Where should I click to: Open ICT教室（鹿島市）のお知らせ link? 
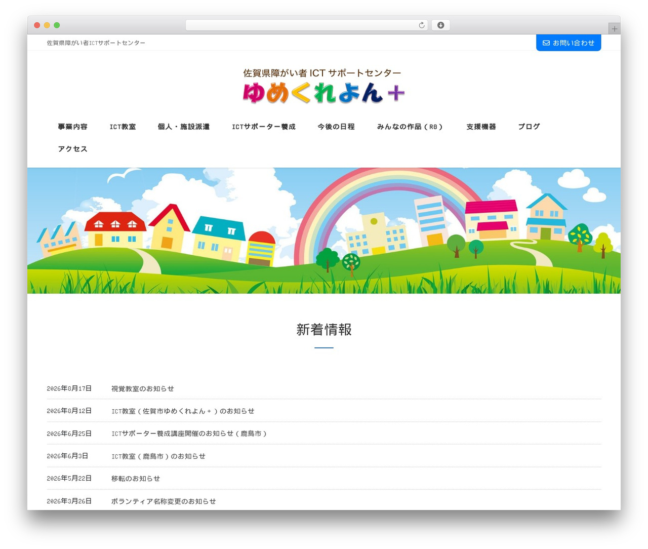point(158,456)
